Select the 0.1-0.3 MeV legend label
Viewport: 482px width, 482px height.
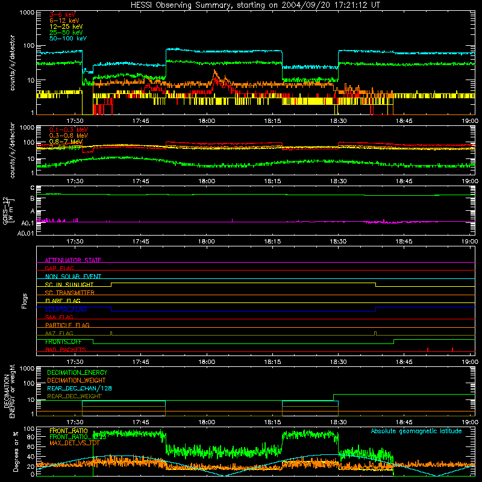click(69, 130)
